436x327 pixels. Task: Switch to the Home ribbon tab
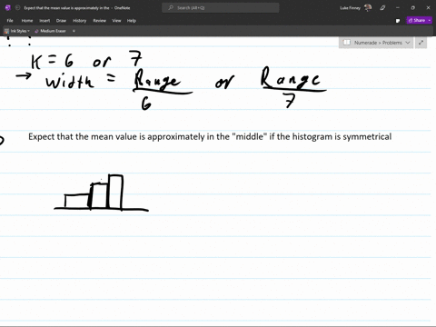(x=27, y=21)
